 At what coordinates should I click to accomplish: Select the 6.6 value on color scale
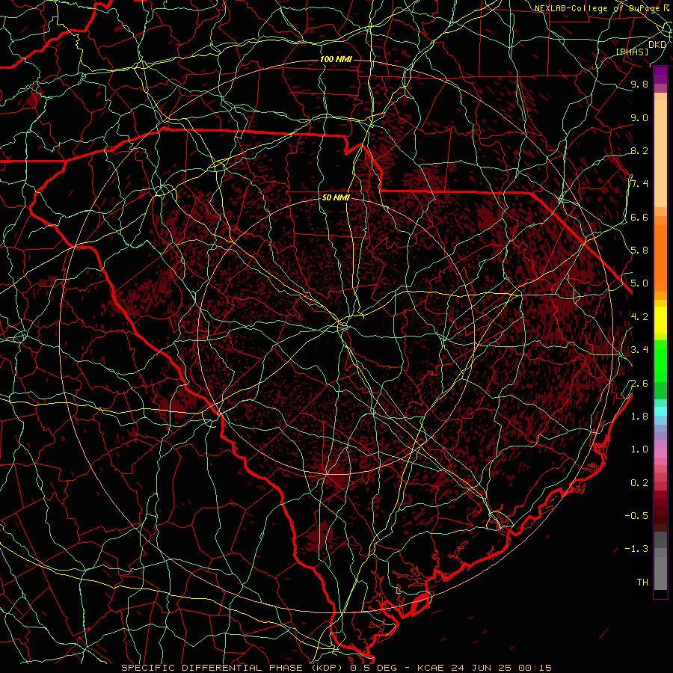pyautogui.click(x=639, y=217)
